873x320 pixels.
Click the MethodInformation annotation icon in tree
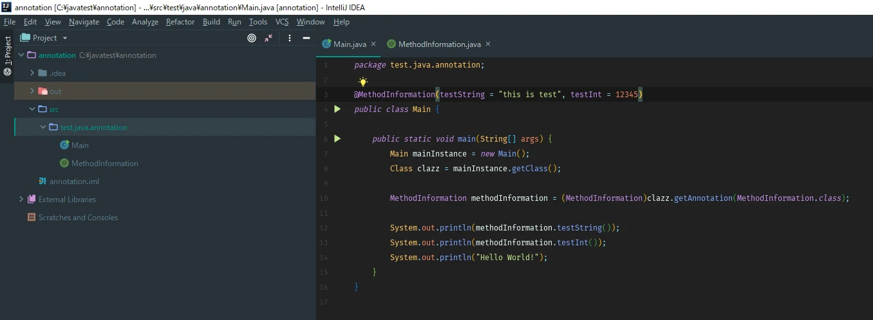click(64, 164)
